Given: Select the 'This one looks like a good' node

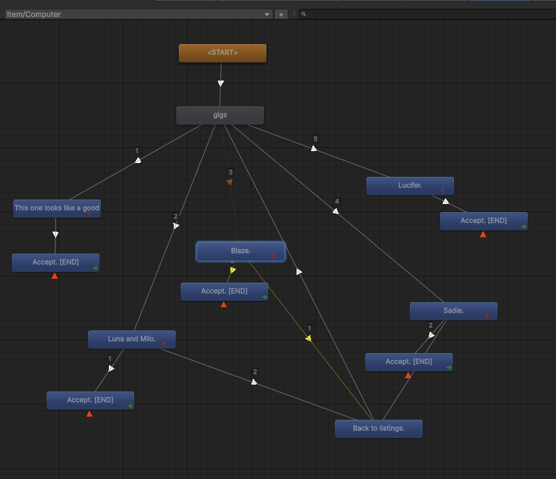Looking at the screenshot, I should point(57,208).
